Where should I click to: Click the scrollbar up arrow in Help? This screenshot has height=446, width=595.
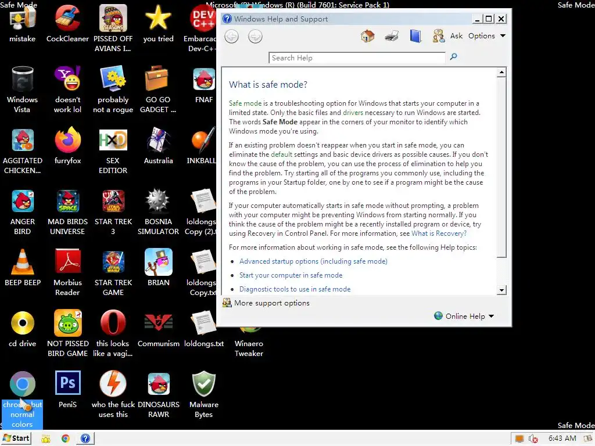pos(501,72)
